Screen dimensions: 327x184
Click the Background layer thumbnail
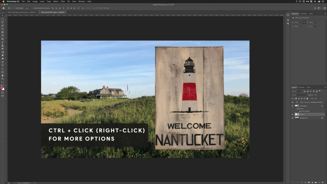pyautogui.click(x=297, y=118)
